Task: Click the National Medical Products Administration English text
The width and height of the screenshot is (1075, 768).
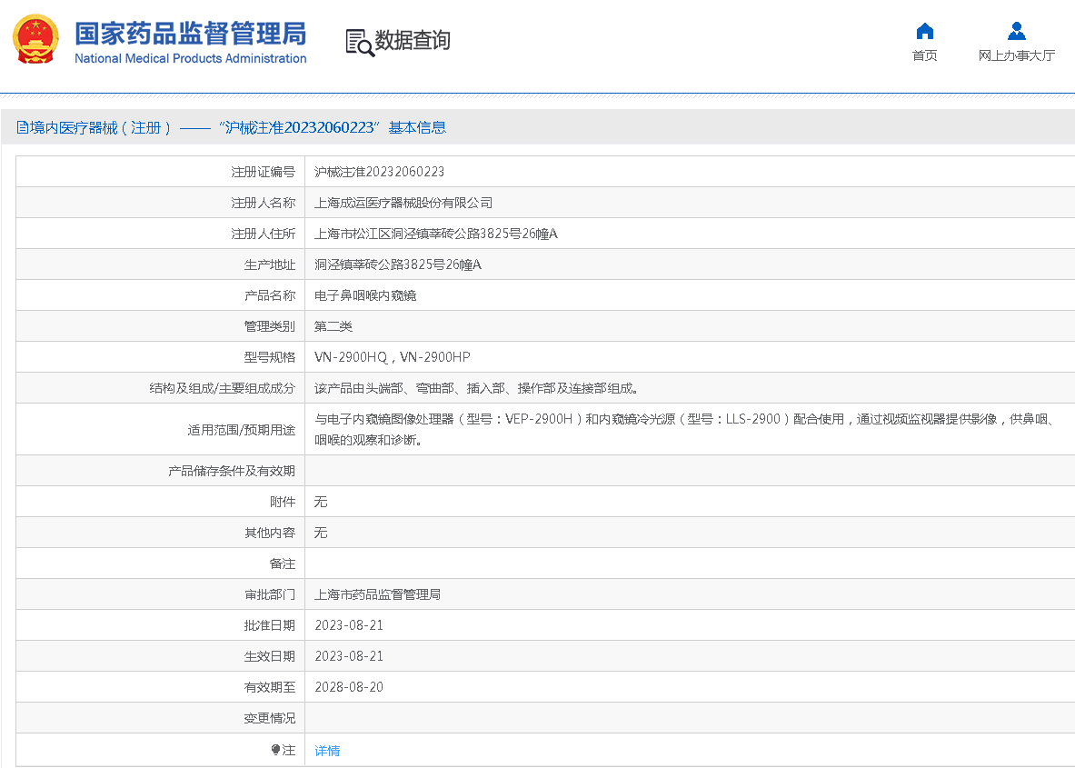Action: click(x=190, y=59)
